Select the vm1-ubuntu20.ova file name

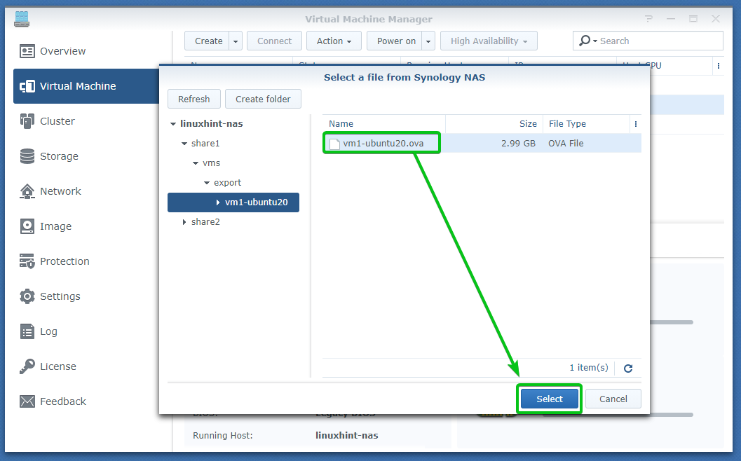click(x=383, y=144)
